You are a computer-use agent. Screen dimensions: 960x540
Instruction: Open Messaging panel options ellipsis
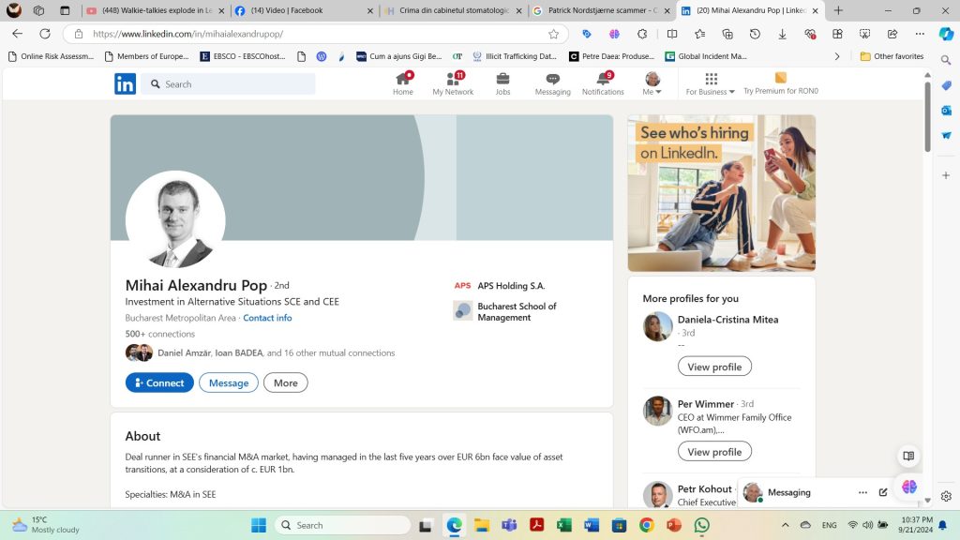click(x=862, y=492)
